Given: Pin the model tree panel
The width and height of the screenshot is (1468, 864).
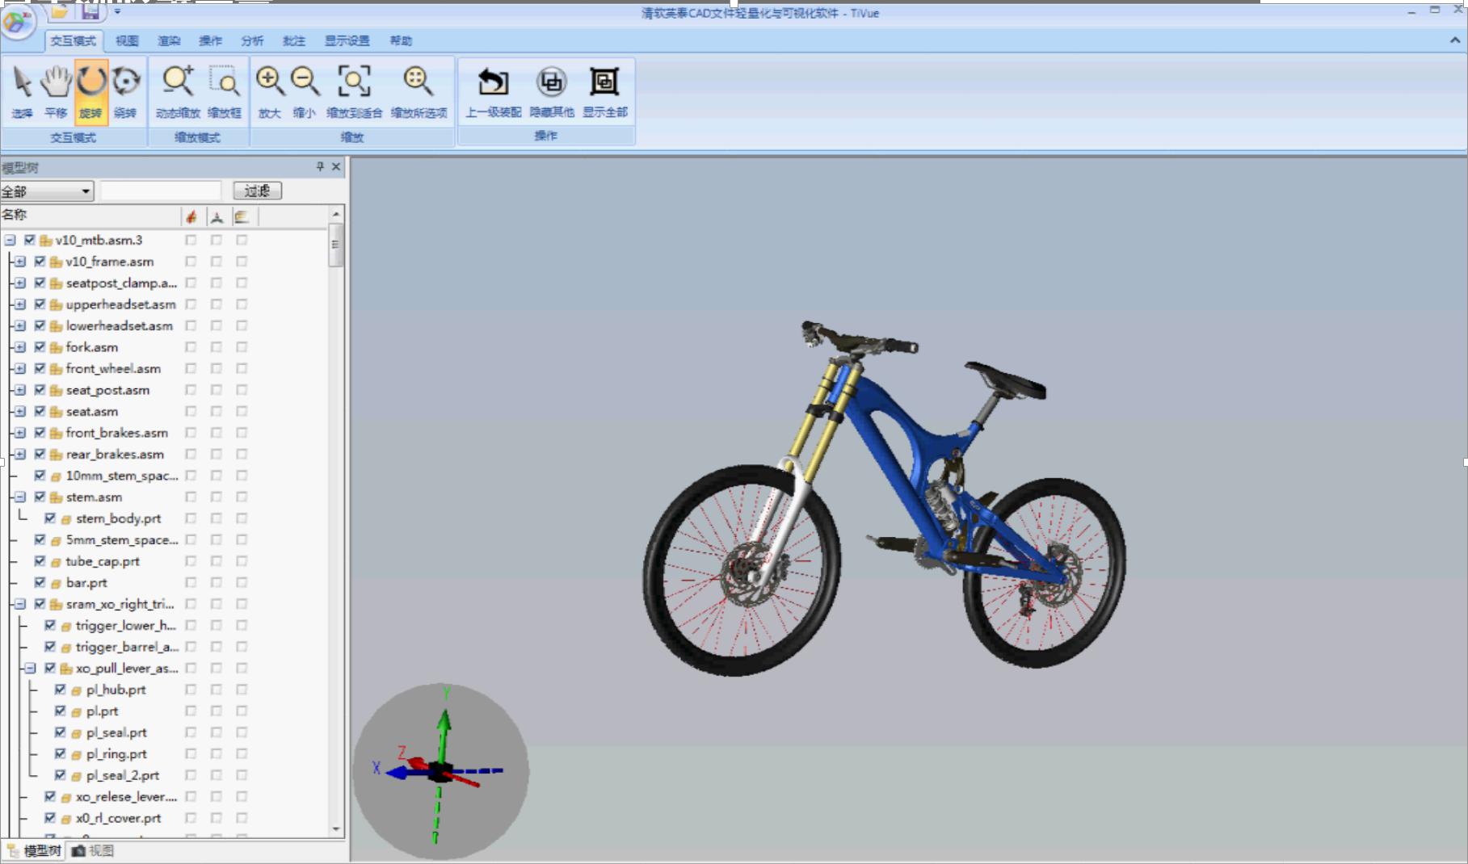Looking at the screenshot, I should pos(320,166).
